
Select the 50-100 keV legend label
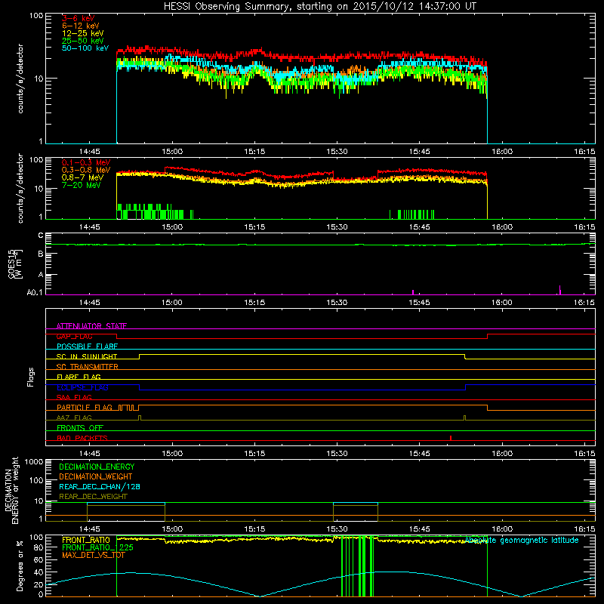click(85, 48)
